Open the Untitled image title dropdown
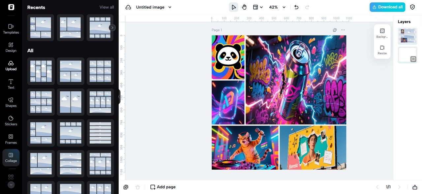The width and height of the screenshot is (422, 194). 170,7
